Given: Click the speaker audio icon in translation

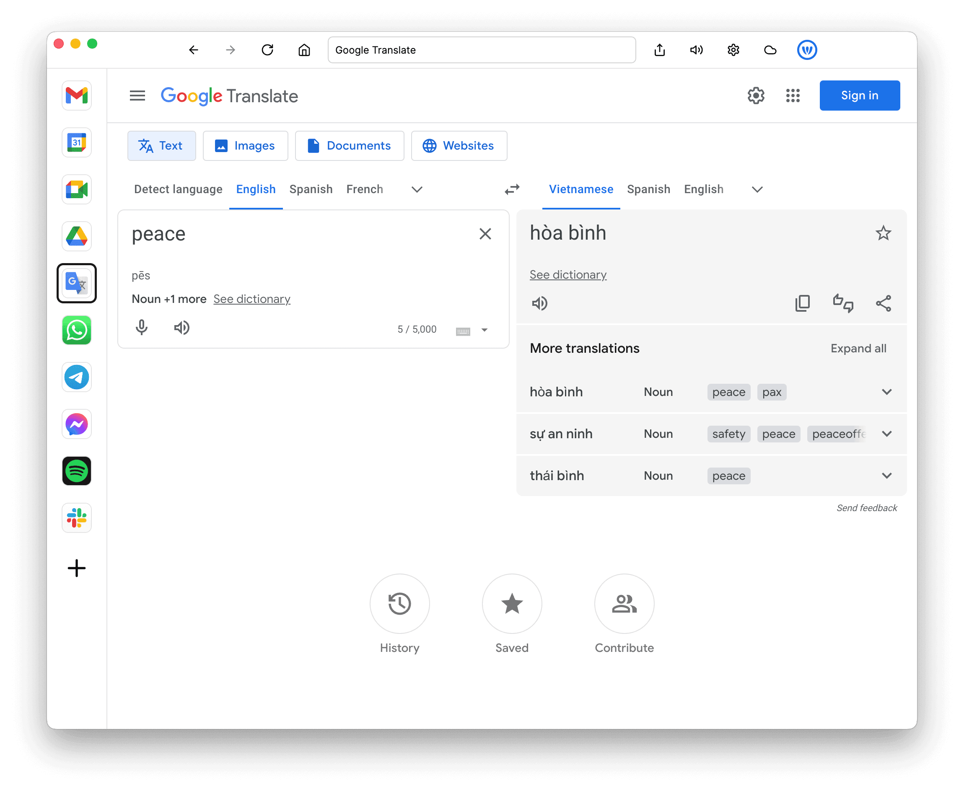Looking at the screenshot, I should (540, 302).
